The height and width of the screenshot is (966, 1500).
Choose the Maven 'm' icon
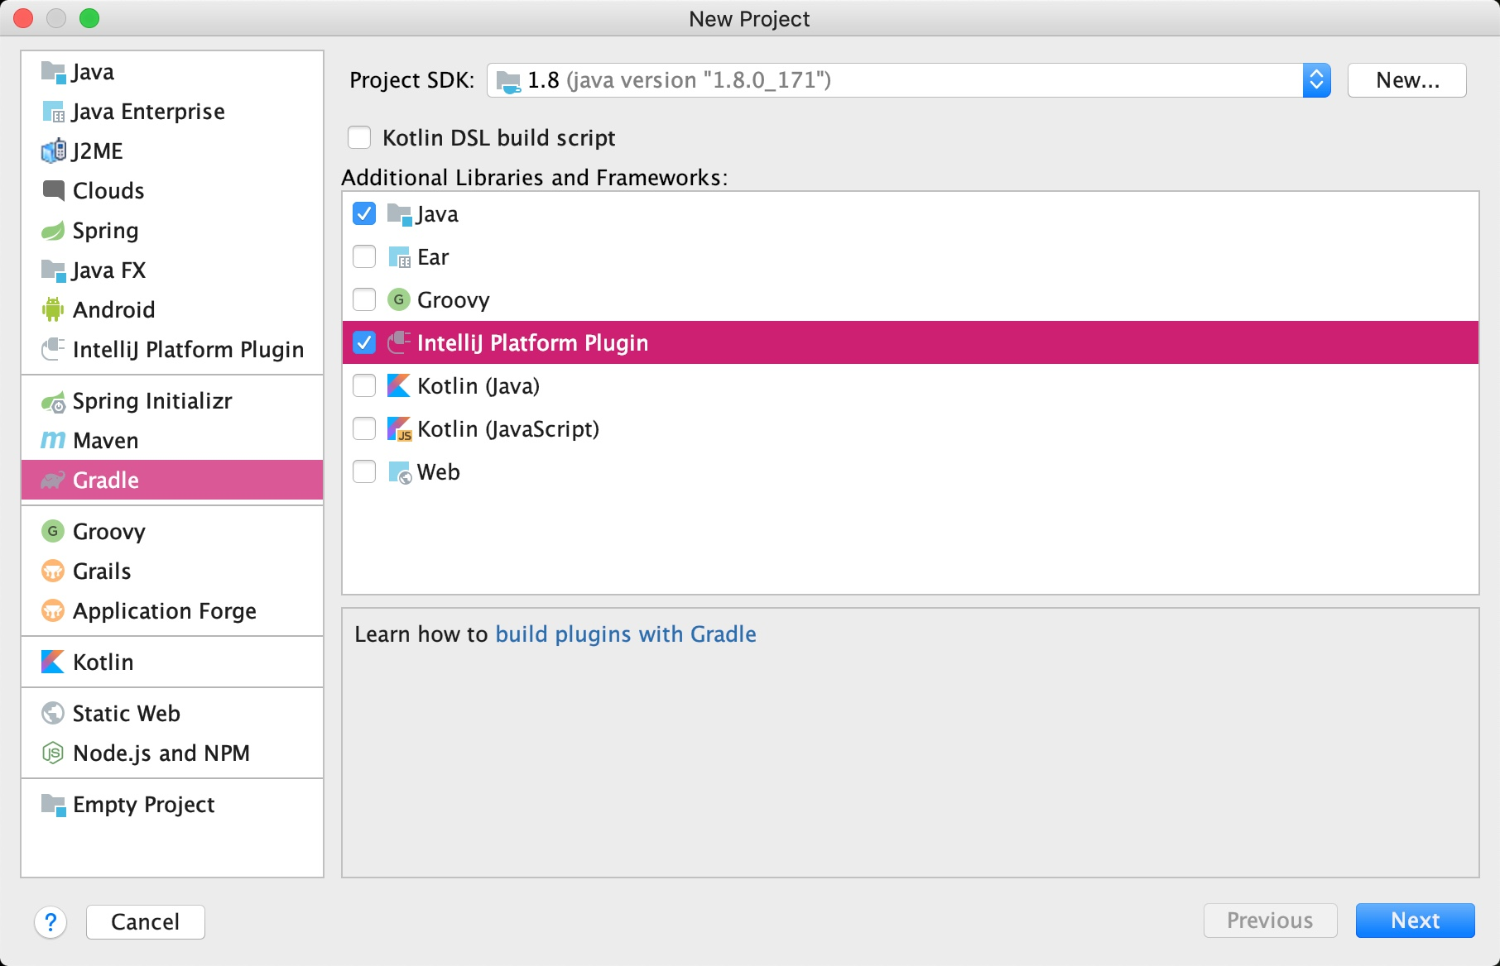pyautogui.click(x=53, y=441)
